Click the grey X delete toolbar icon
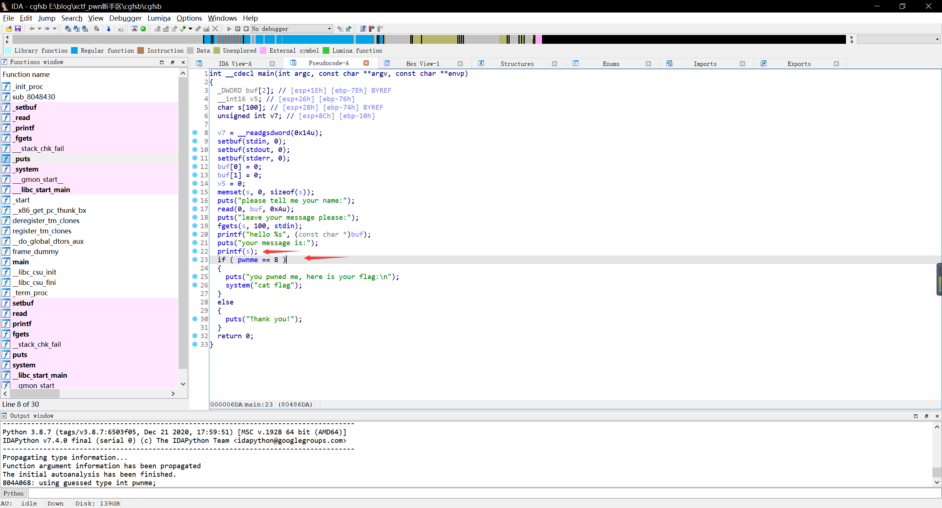This screenshot has height=508, width=942. click(215, 29)
